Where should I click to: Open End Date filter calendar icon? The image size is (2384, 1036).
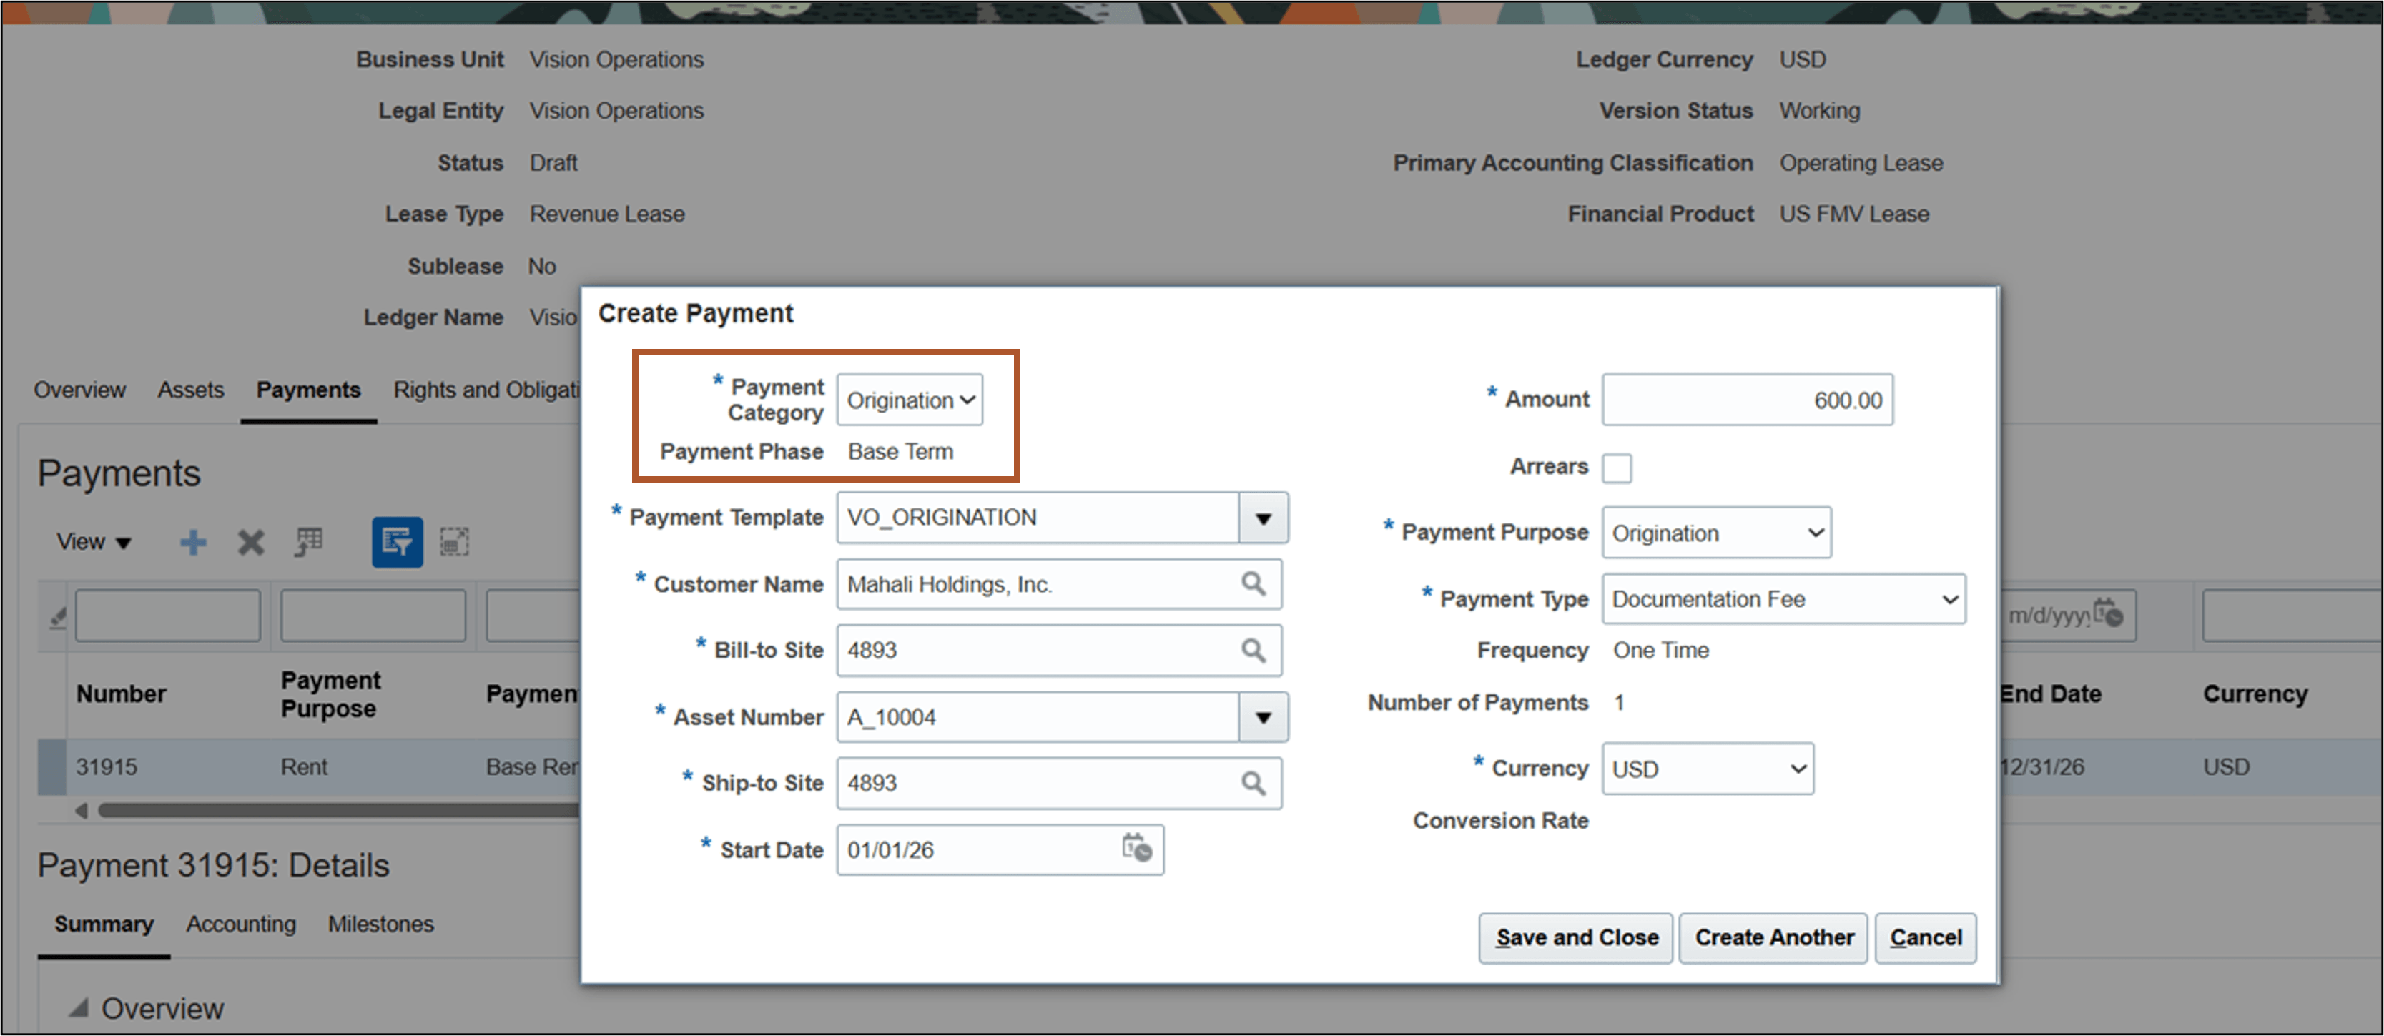tap(2108, 612)
